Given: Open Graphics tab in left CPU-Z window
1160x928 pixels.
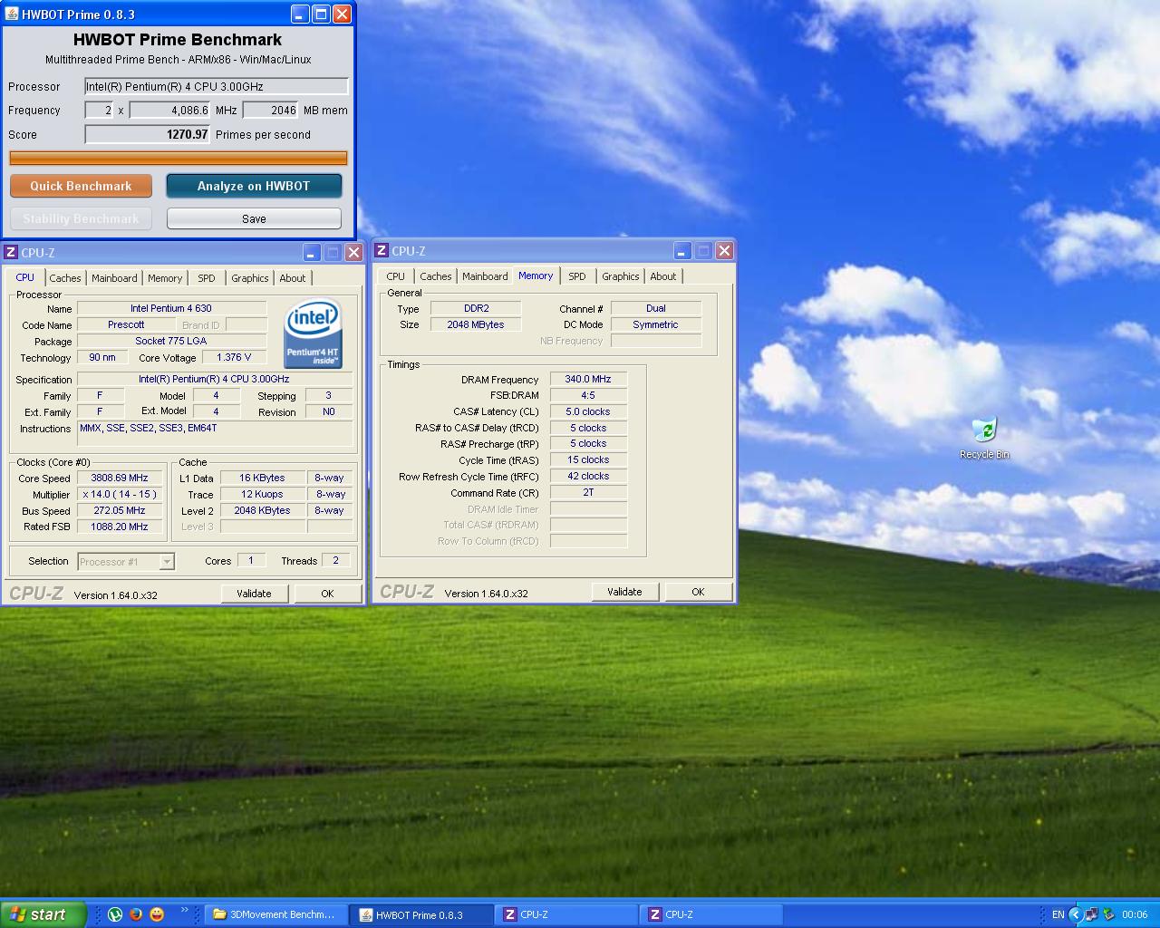Looking at the screenshot, I should [249, 278].
